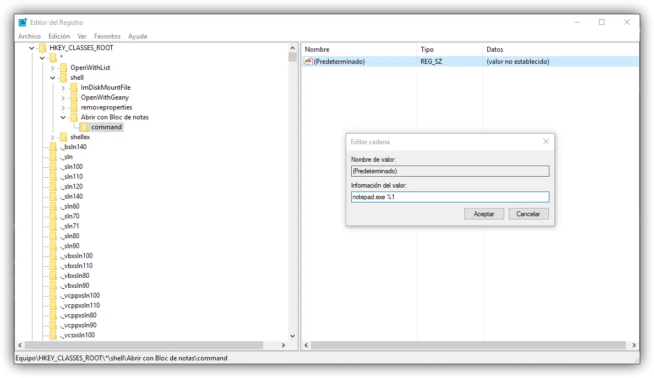Select the ._vbxsln80 key
Viewport: 654px width, 378px height.
[x=75, y=276]
